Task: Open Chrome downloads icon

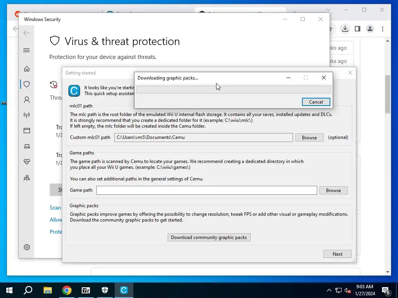Action: point(345,29)
